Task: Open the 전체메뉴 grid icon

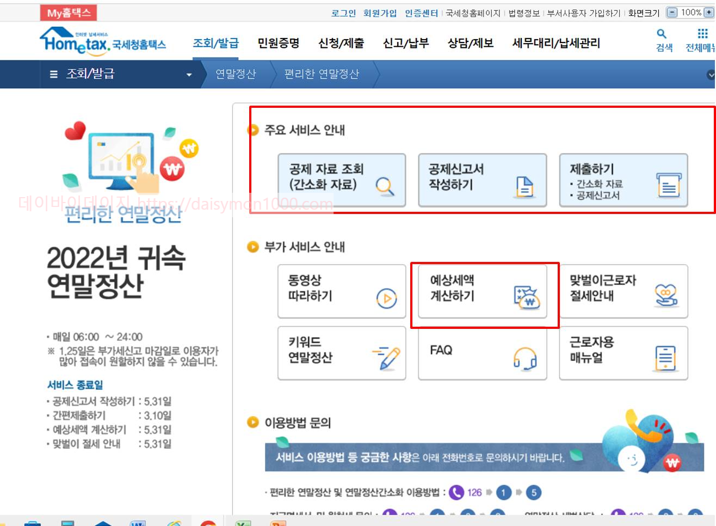Action: click(x=701, y=34)
